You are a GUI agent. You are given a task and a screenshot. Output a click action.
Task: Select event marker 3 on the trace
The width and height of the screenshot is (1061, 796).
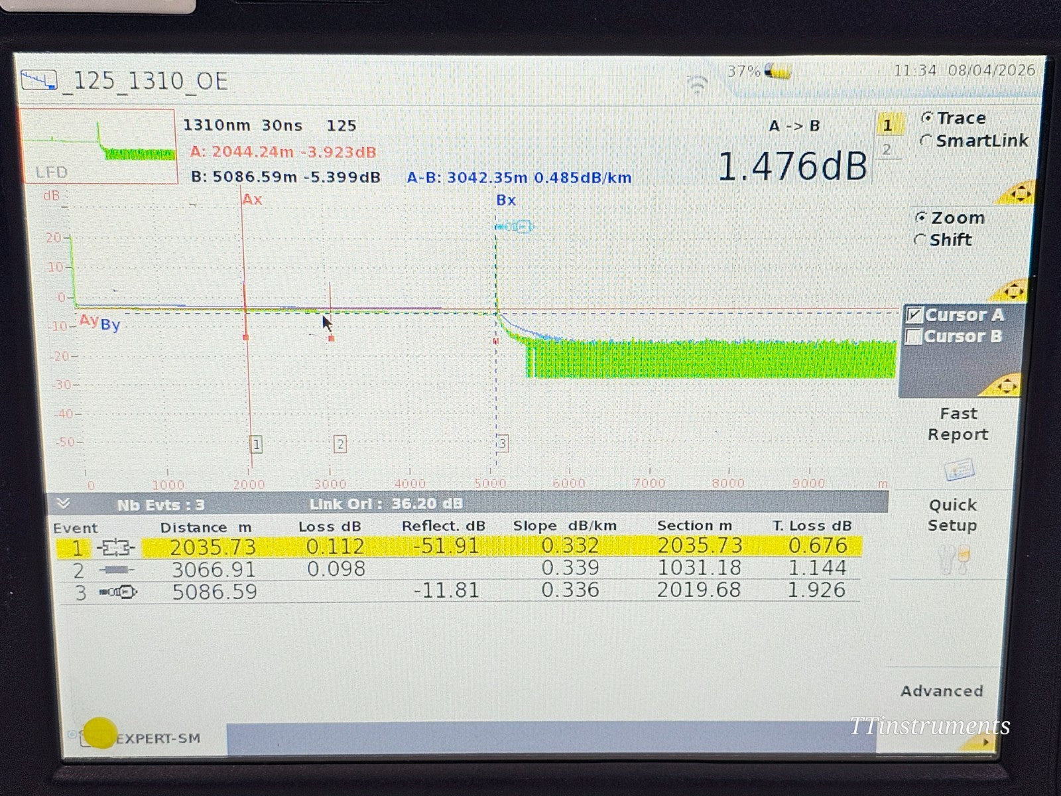point(503,443)
